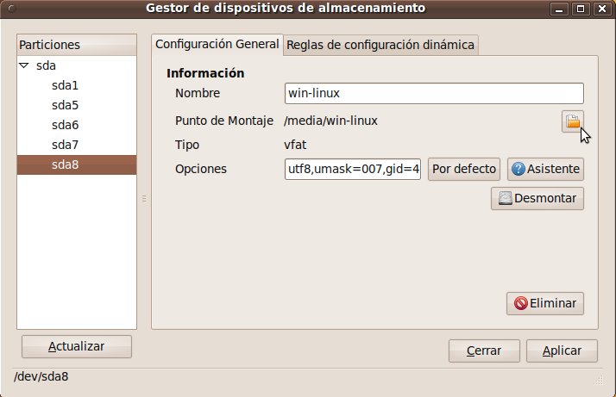Switch to Configuración General tab
The image size is (616, 397).
click(217, 44)
